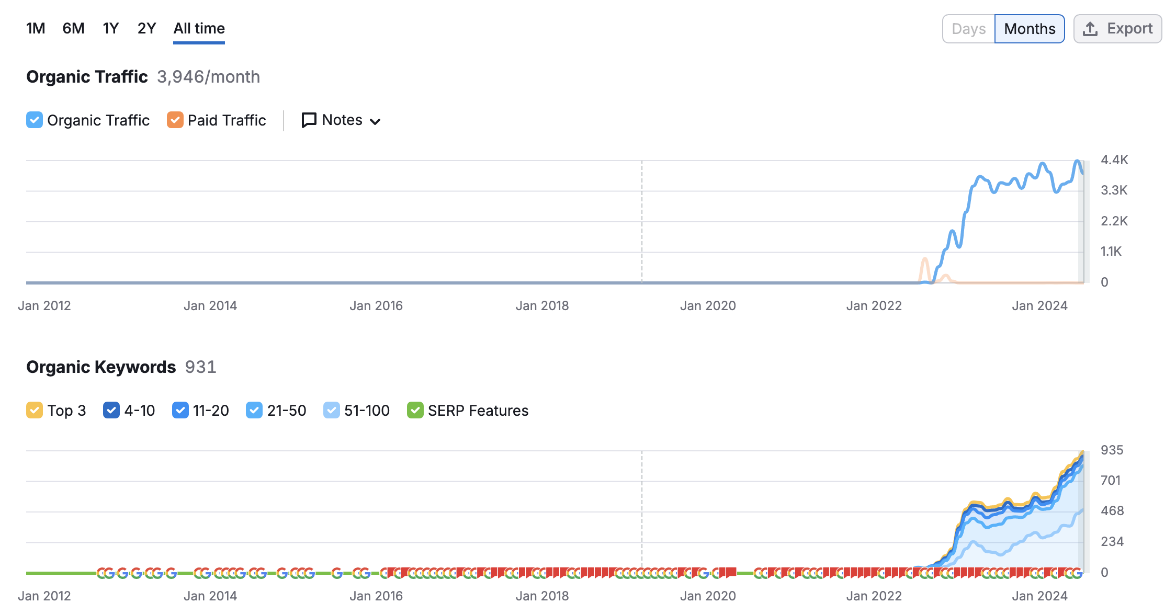Disable the SERP Features checkbox
Screen dimensions: 1176x614
(415, 411)
